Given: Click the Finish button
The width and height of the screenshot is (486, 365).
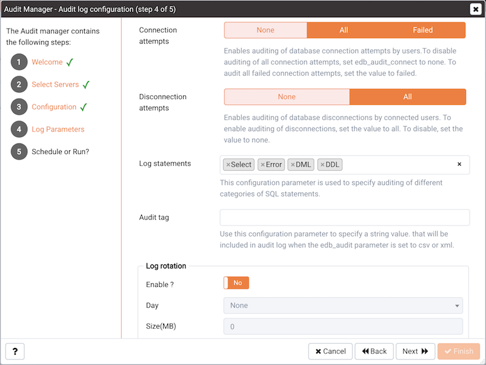Looking at the screenshot, I should pyautogui.click(x=459, y=351).
